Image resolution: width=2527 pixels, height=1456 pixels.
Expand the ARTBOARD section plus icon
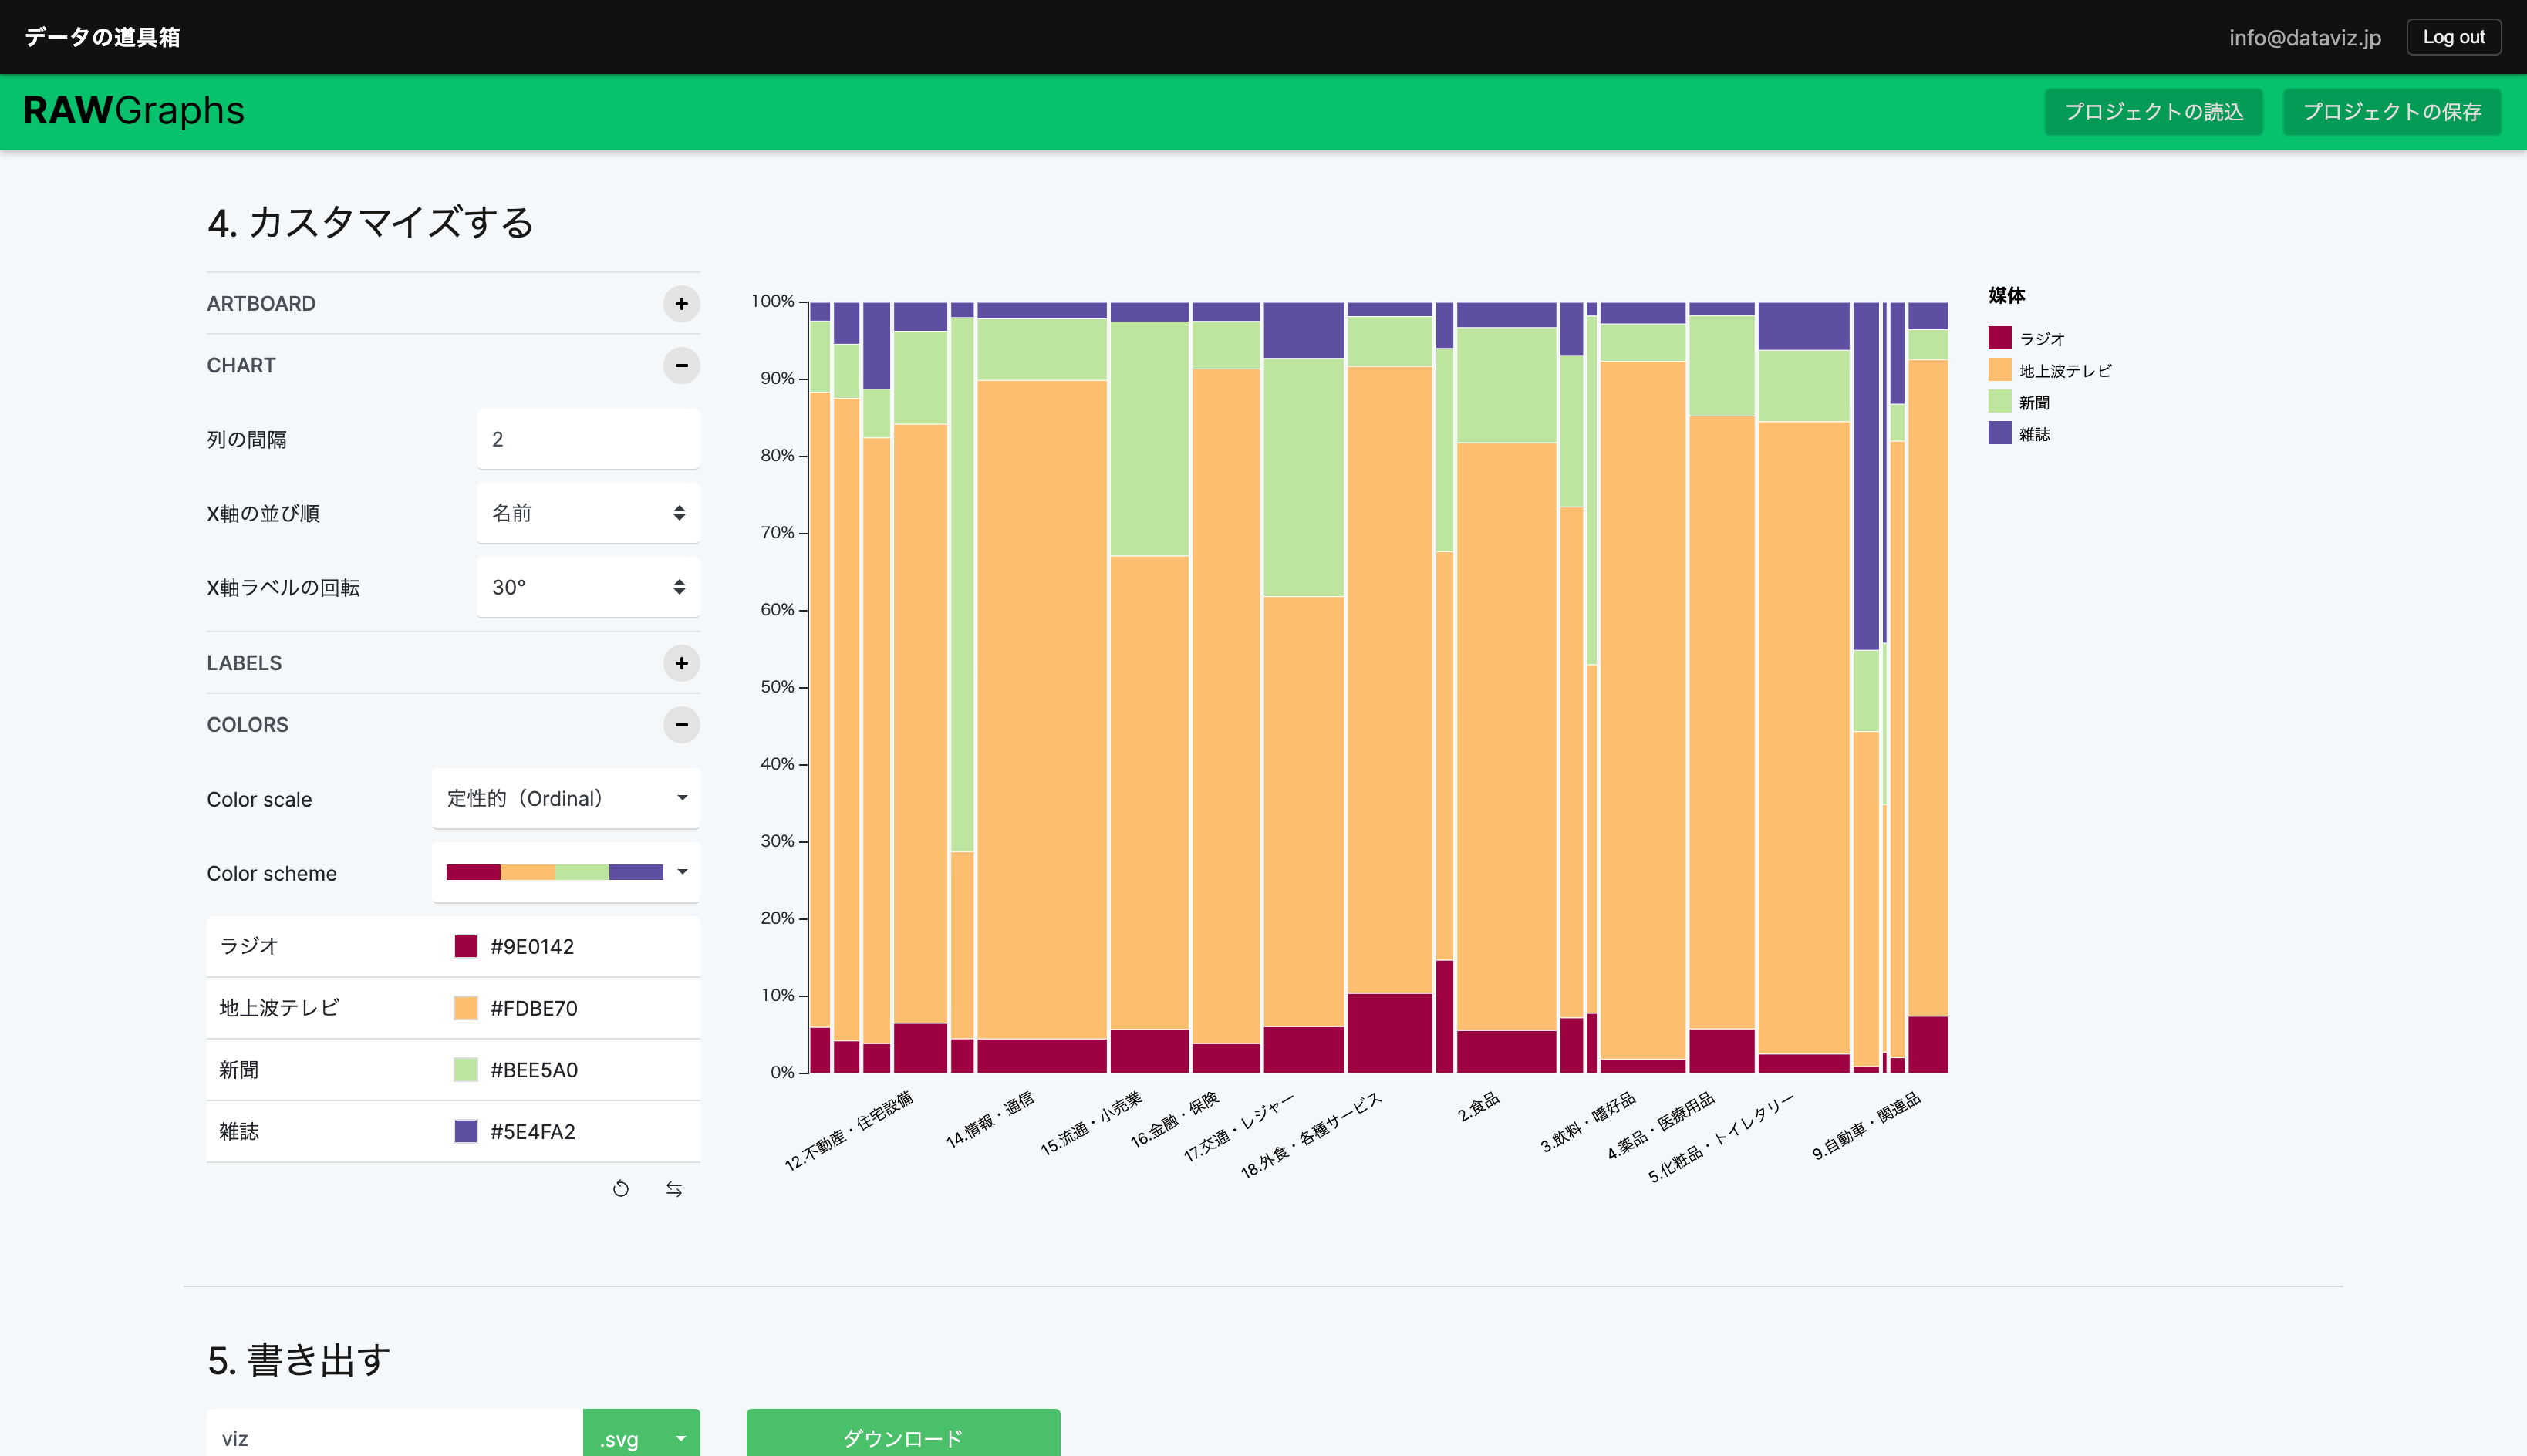(x=681, y=304)
